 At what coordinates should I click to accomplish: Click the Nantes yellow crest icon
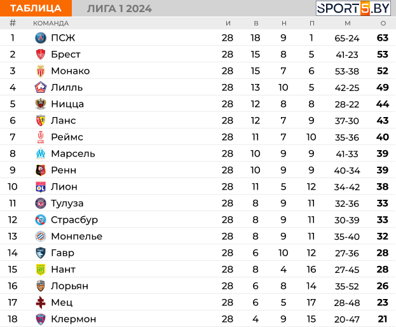(x=41, y=269)
